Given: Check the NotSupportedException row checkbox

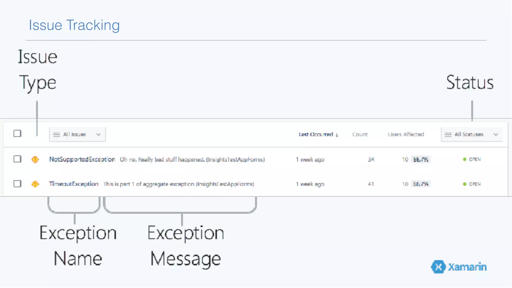Looking at the screenshot, I should pos(17,159).
